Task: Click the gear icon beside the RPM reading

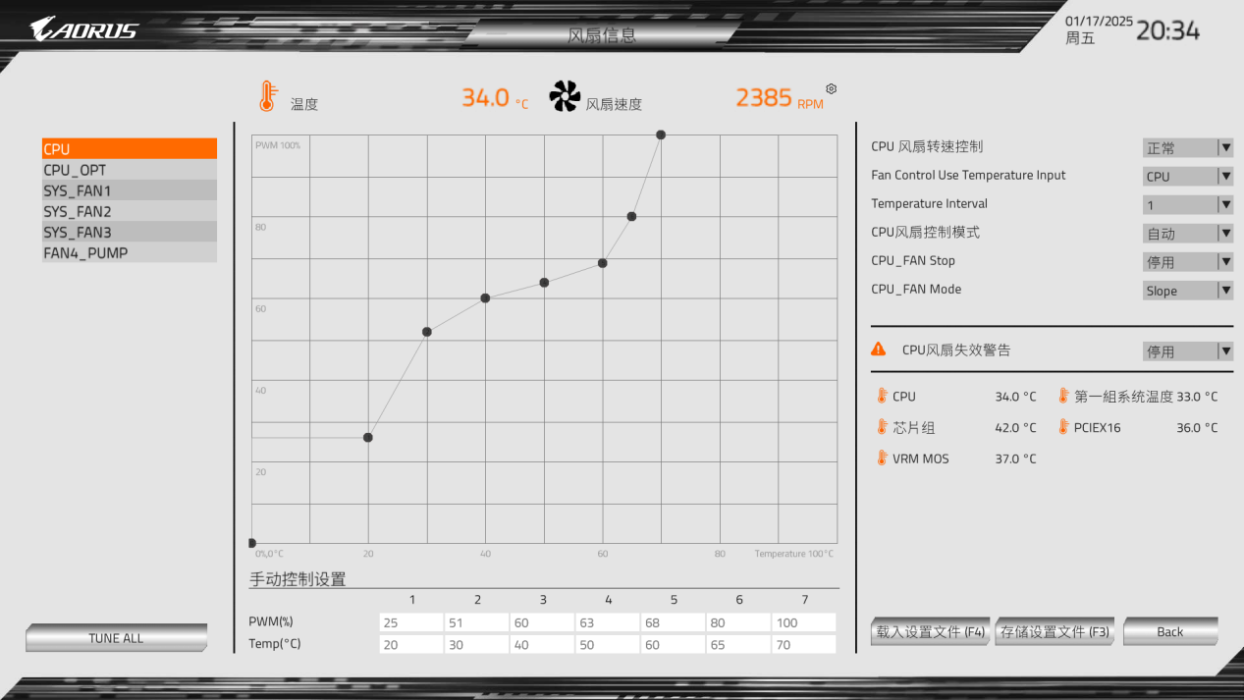Action: pyautogui.click(x=831, y=89)
